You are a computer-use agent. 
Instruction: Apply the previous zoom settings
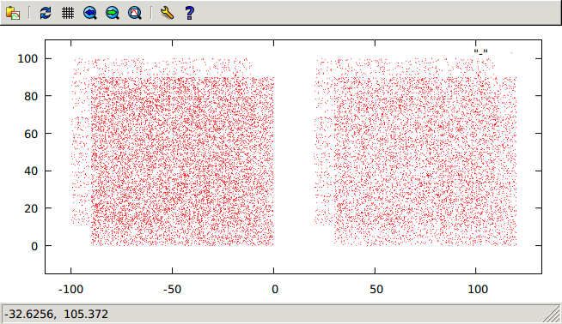pos(90,13)
